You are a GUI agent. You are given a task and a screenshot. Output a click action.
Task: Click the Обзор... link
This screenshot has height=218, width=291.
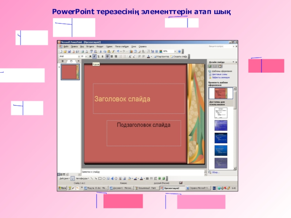tap(216, 172)
